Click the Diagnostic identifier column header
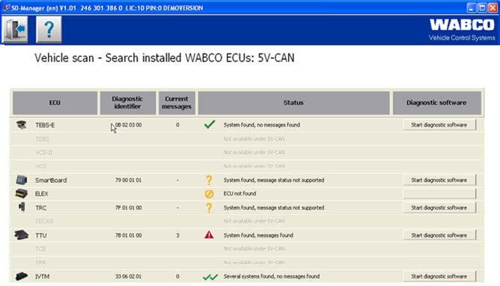Image resolution: width=500 pixels, height=286 pixels. click(x=128, y=103)
